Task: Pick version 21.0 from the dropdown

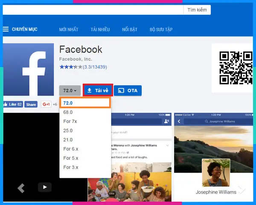Action: (85, 140)
